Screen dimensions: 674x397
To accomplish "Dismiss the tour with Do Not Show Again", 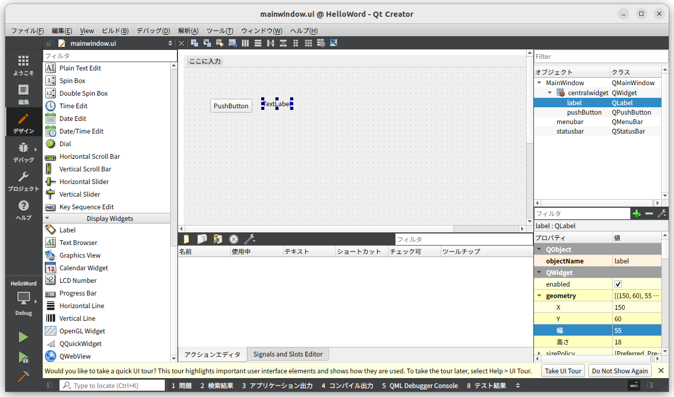I will [620, 370].
